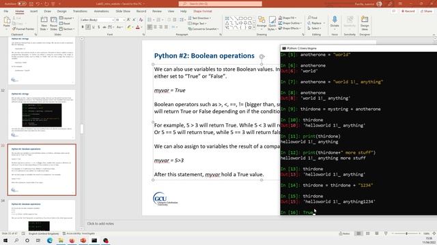Toggle Underline formatting
Viewport: 437px width, 245px height.
coord(94,27)
